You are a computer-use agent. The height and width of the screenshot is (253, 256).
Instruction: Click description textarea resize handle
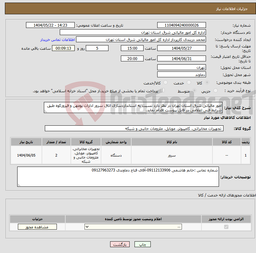point(45,111)
